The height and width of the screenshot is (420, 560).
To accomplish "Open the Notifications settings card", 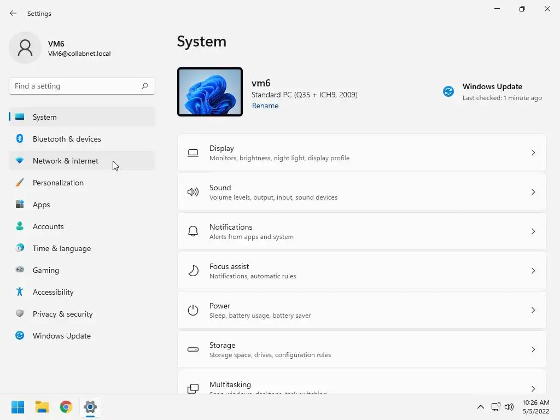I will point(362,231).
